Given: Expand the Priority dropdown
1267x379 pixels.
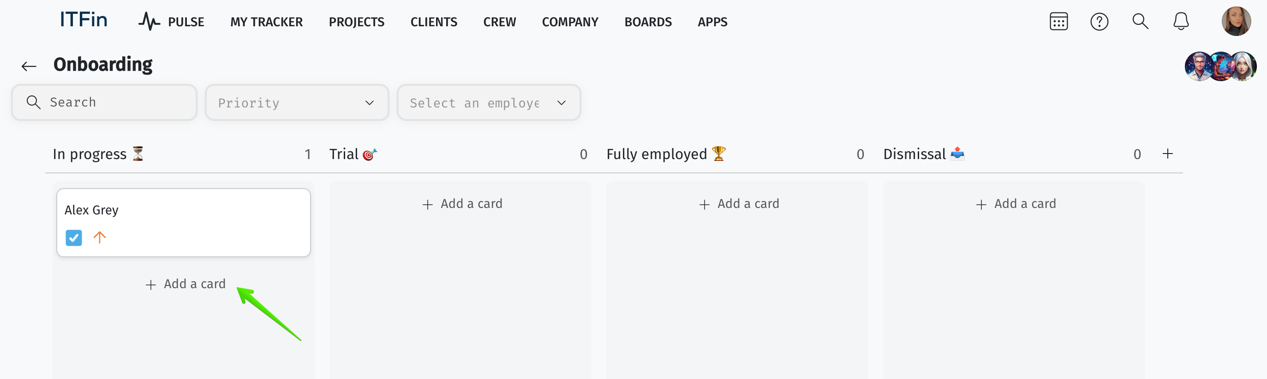Looking at the screenshot, I should click(297, 103).
